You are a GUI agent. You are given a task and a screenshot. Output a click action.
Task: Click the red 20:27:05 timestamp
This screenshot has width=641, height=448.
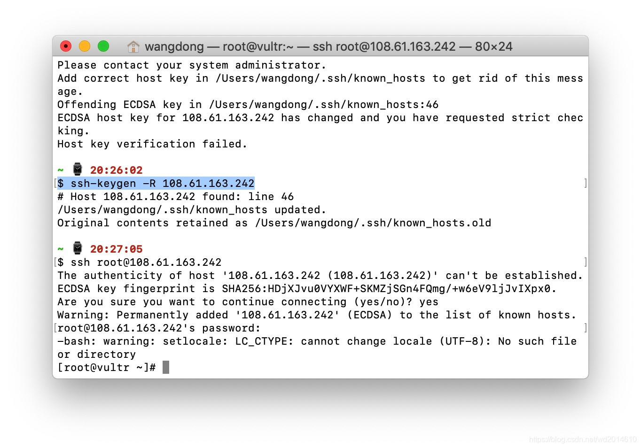click(x=116, y=249)
